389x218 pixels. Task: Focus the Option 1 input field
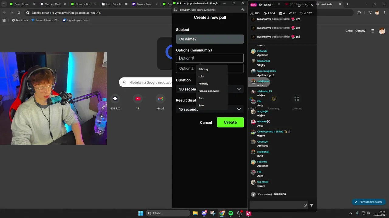210,58
